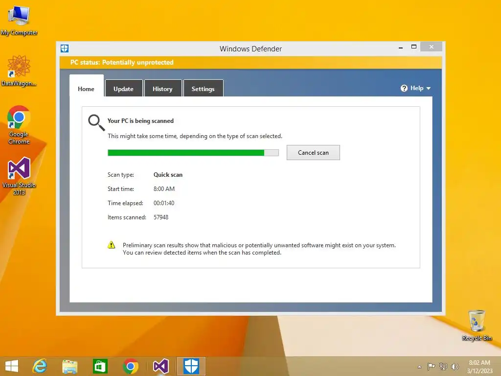Click the 'Items scanned:' label
This screenshot has height=376, width=501.
click(x=127, y=217)
